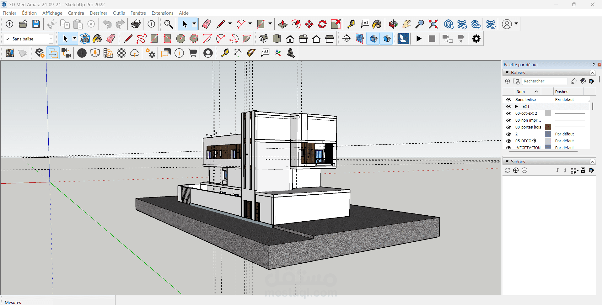Open the Sans balise tag dropdown
The width and height of the screenshot is (602, 305).
coord(51,39)
